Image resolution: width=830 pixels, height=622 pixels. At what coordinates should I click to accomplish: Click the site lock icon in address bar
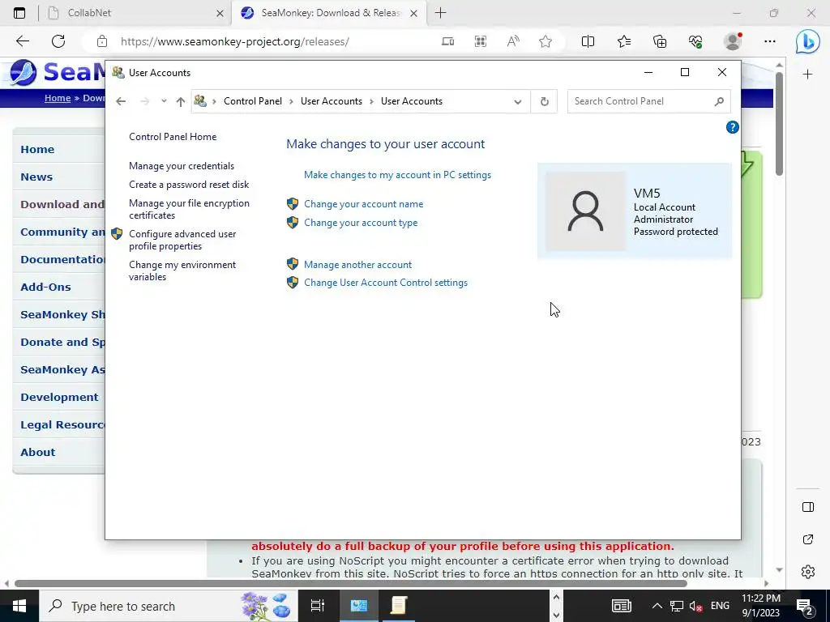pyautogui.click(x=102, y=41)
